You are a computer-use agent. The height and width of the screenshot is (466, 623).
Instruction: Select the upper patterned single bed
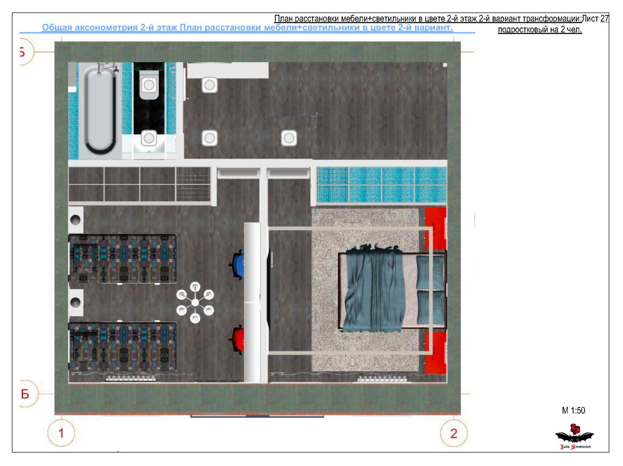(123, 258)
